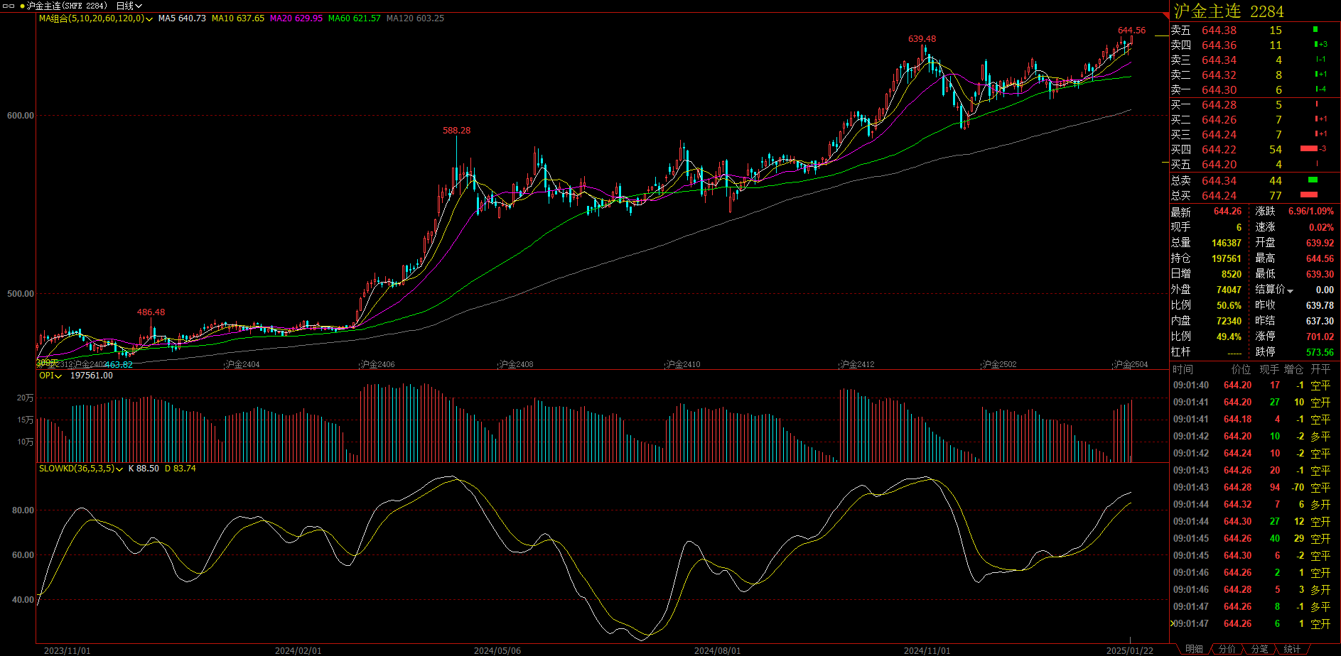The width and height of the screenshot is (1341, 656).
Task: Open the 结算价 dropdown arrow
Action: (x=1291, y=290)
